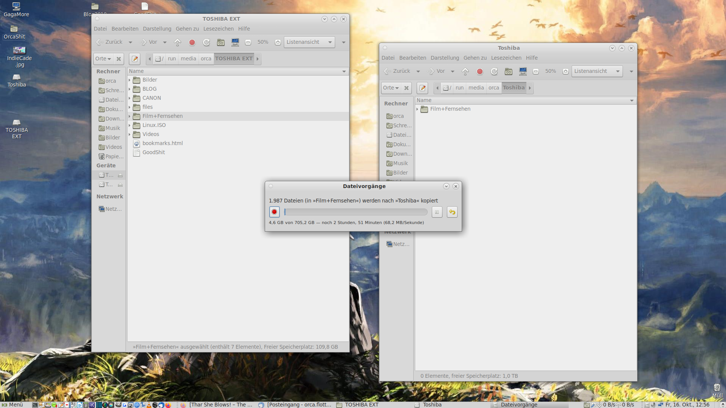The image size is (726, 408).
Task: Go to home folder in TOSHIBA EXT window
Action: [x=221, y=42]
